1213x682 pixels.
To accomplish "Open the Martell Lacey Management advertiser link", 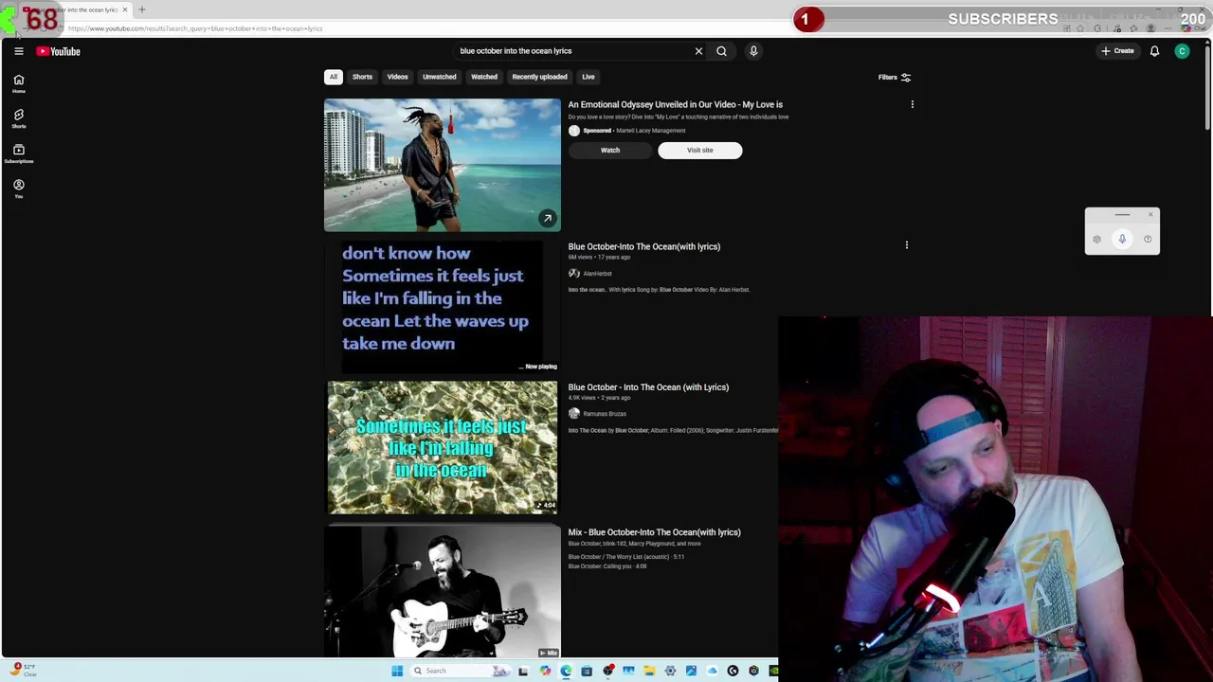I will [650, 131].
